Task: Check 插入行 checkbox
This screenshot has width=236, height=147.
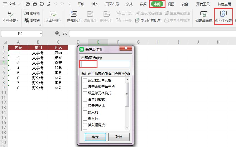Action: (85, 119)
